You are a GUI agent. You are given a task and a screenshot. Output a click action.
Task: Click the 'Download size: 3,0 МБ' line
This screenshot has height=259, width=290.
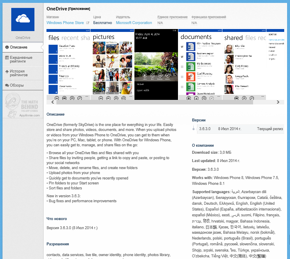tap(212, 152)
